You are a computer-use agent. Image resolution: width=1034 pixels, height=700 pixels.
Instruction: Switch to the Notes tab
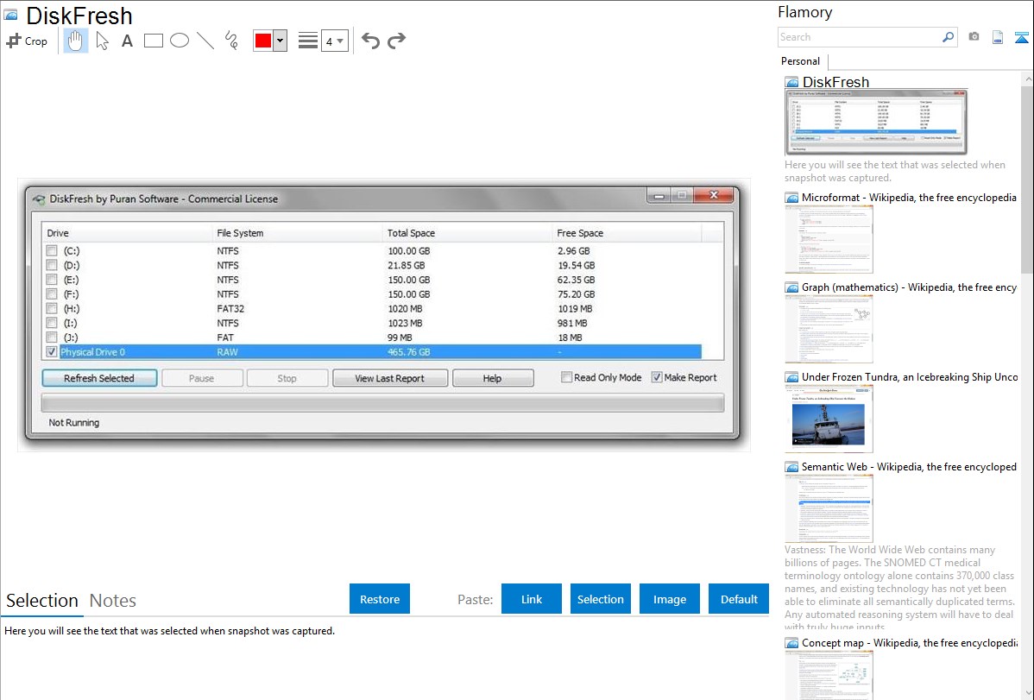(113, 601)
